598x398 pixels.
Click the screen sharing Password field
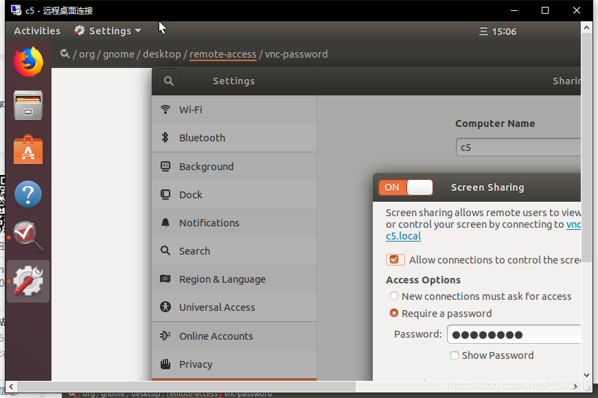[514, 334]
